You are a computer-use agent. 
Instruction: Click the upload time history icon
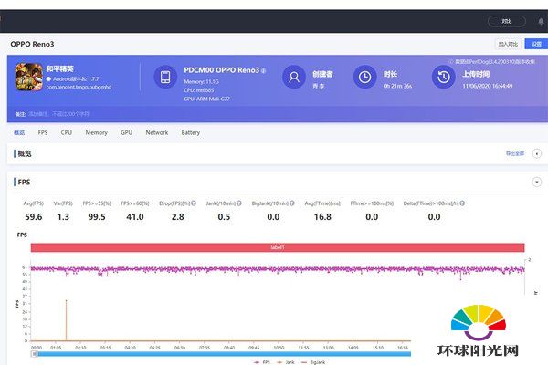[x=444, y=77]
